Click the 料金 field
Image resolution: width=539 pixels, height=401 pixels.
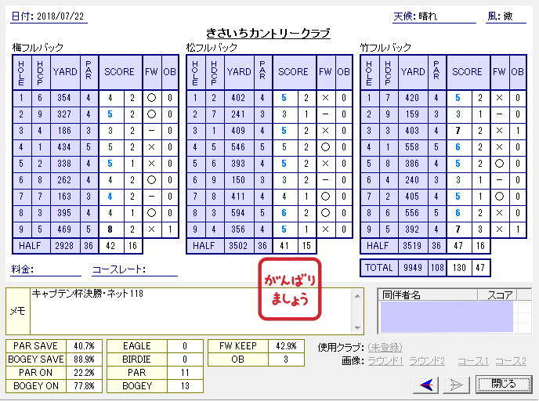[45, 269]
